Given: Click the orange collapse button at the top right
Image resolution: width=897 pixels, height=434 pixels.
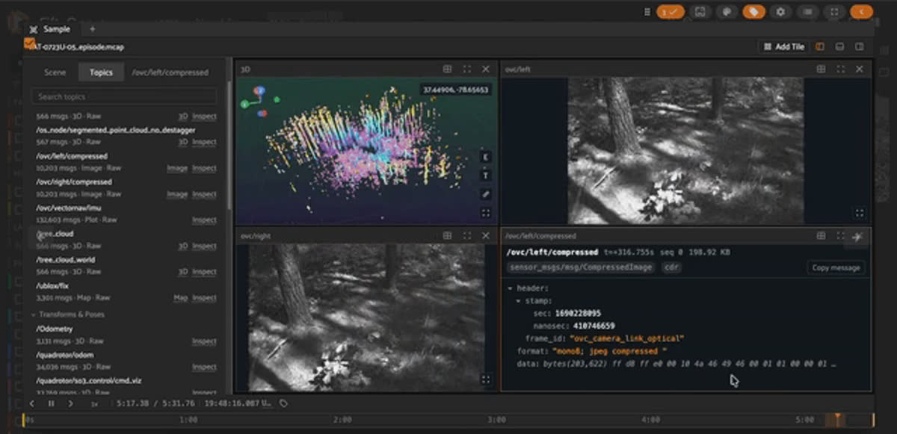Looking at the screenshot, I should click(862, 12).
